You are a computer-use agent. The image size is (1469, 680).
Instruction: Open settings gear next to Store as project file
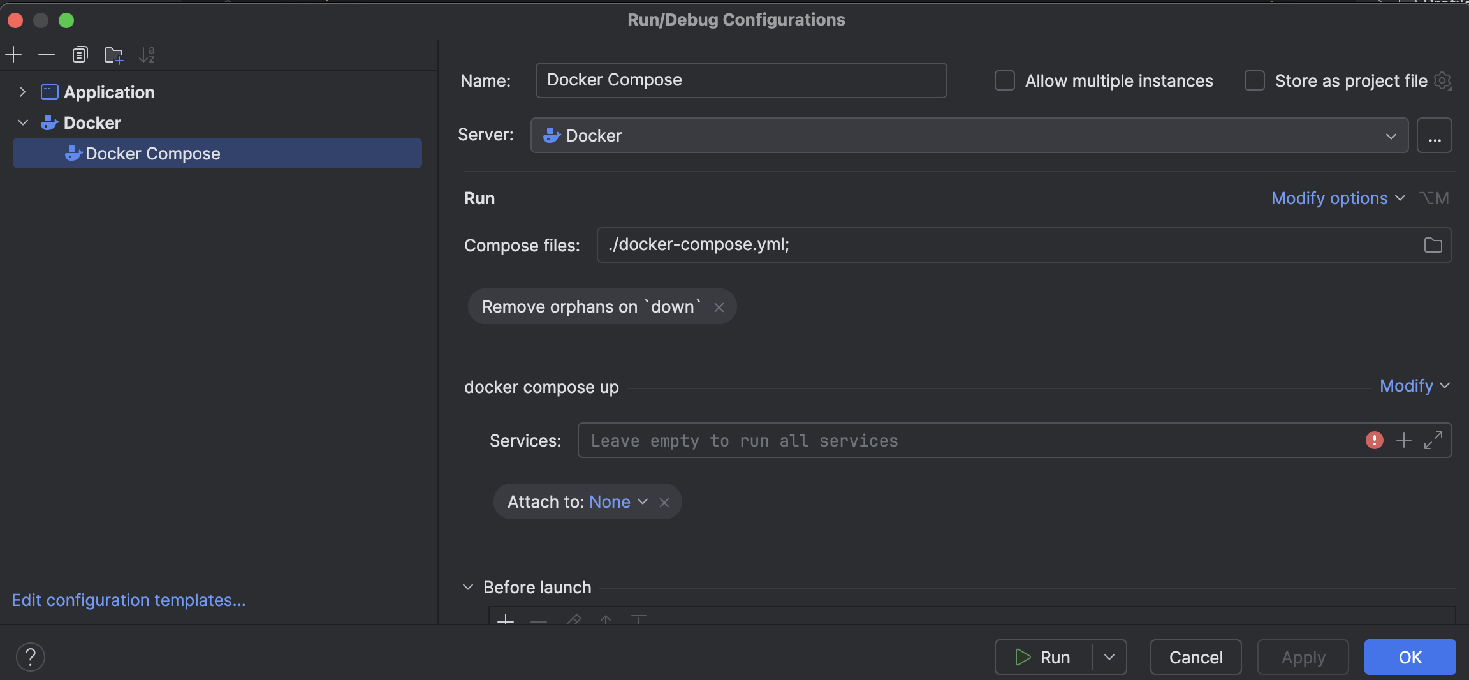click(1442, 80)
